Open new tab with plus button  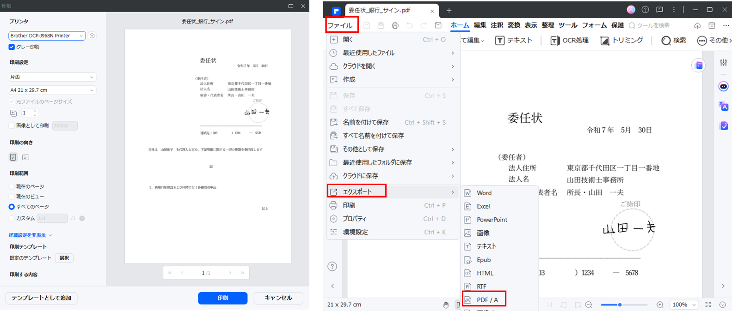coord(449,11)
